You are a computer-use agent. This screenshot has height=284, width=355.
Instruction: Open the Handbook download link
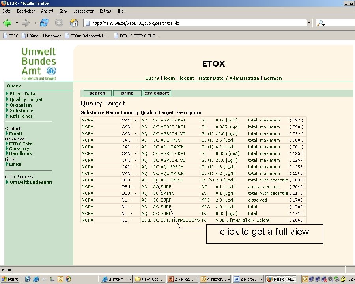[21, 153]
